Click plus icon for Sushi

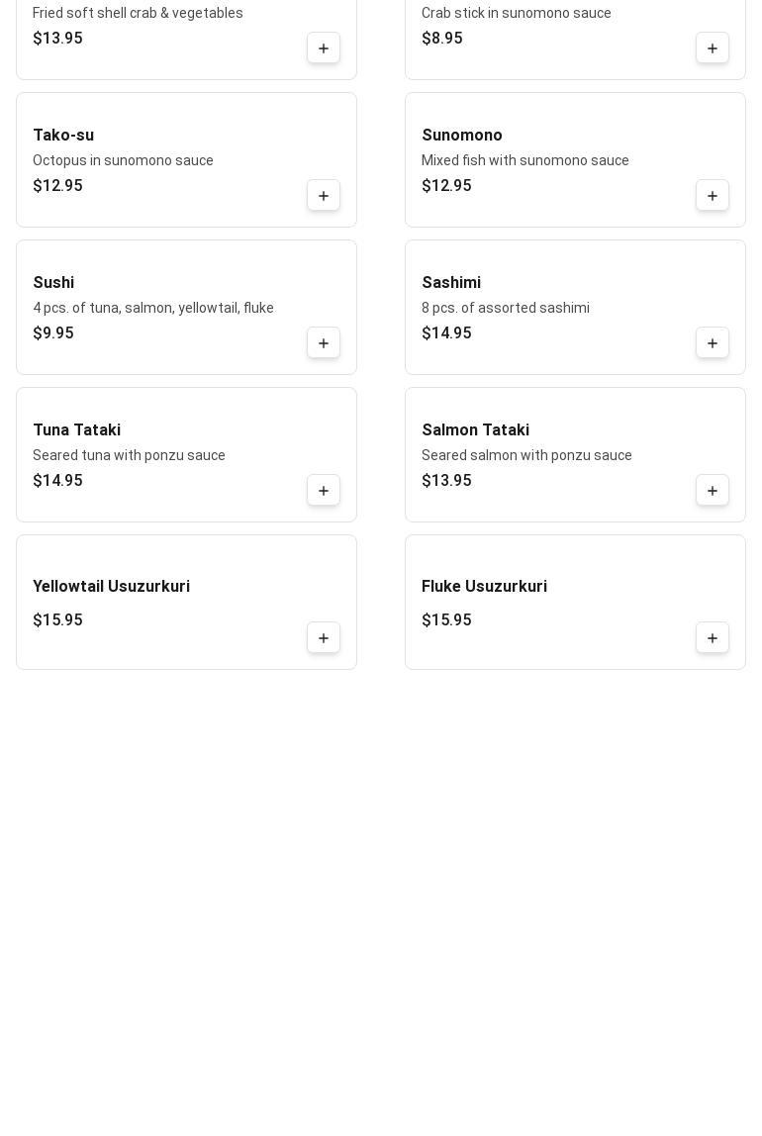[324, 343]
